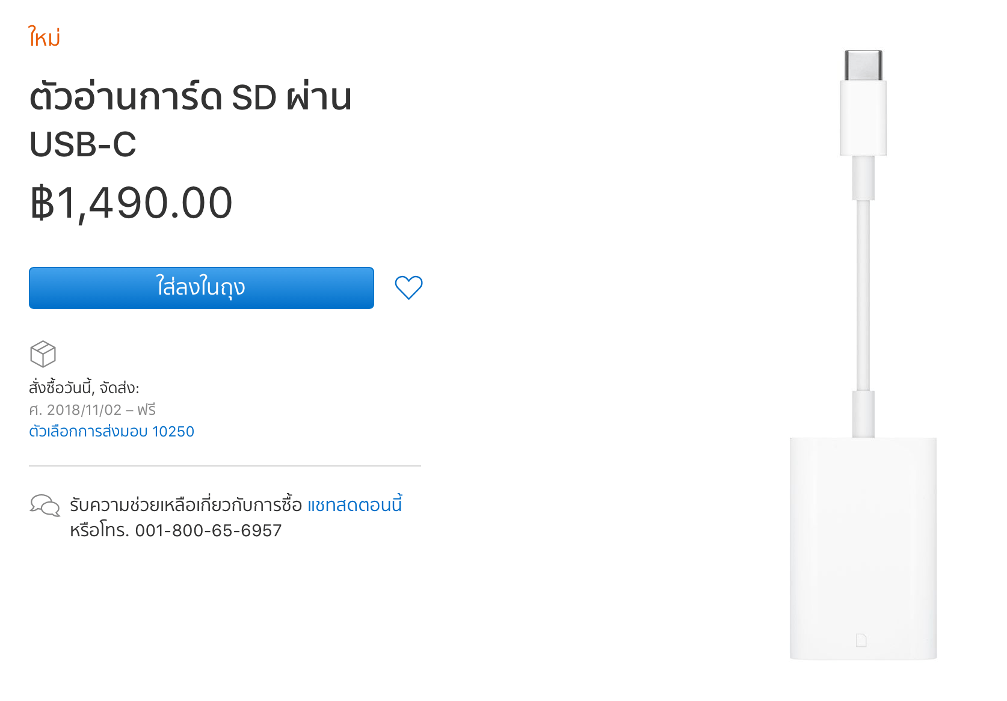Image resolution: width=1007 pixels, height=701 pixels.
Task: Click the สั่งซื้อวันนี้, จัดส่ง: shipping heading
Action: 84,387
